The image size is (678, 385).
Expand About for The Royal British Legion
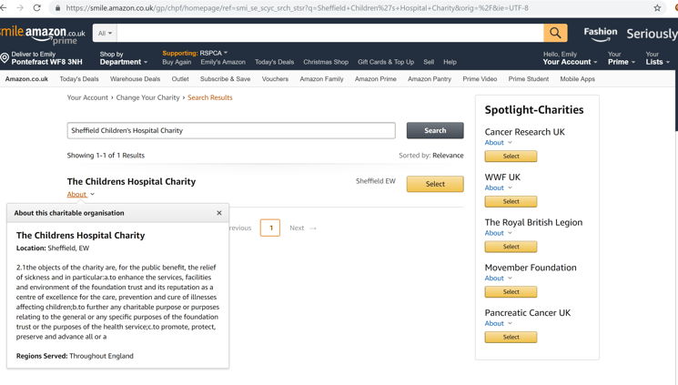[498, 233]
